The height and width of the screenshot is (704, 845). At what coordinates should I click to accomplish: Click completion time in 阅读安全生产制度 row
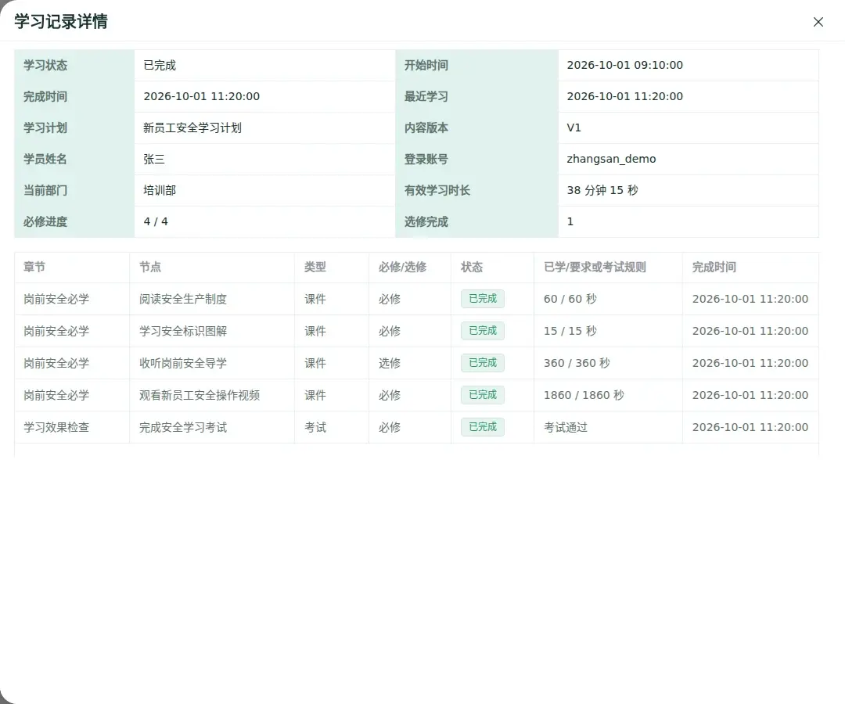click(x=750, y=299)
